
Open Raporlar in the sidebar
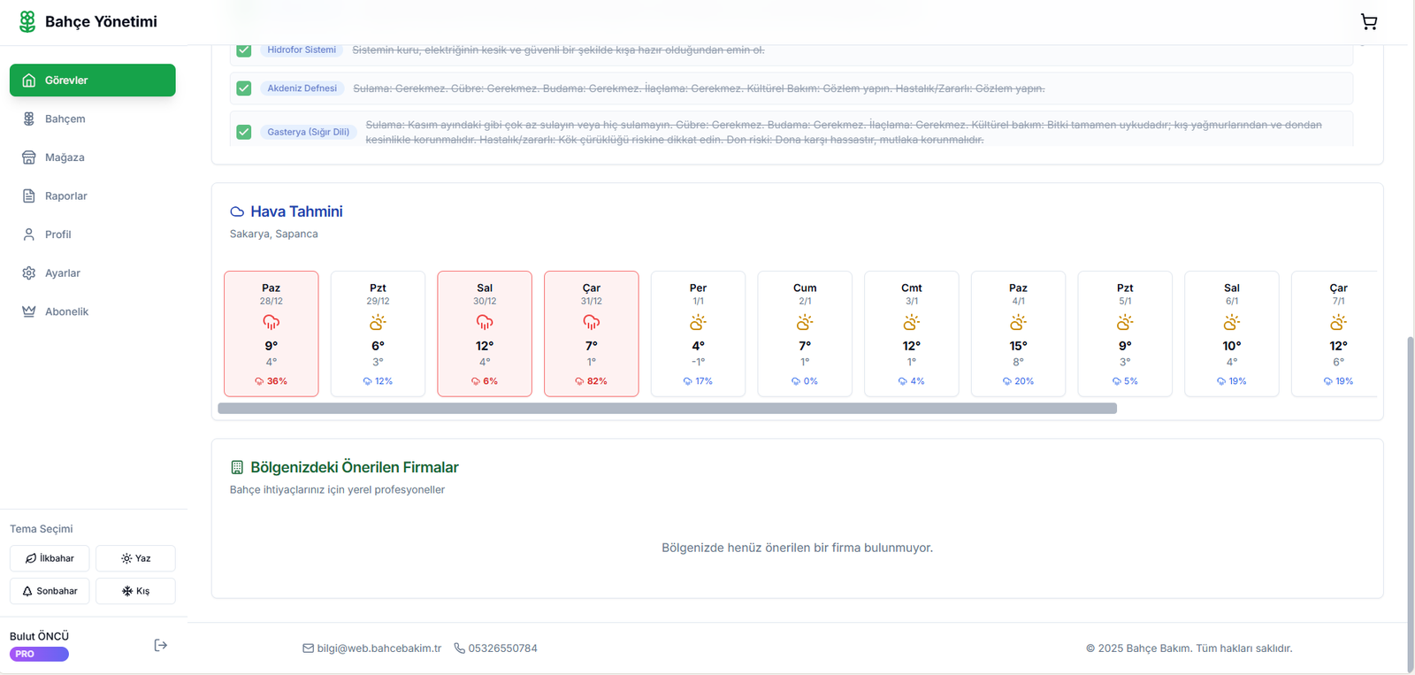click(65, 196)
